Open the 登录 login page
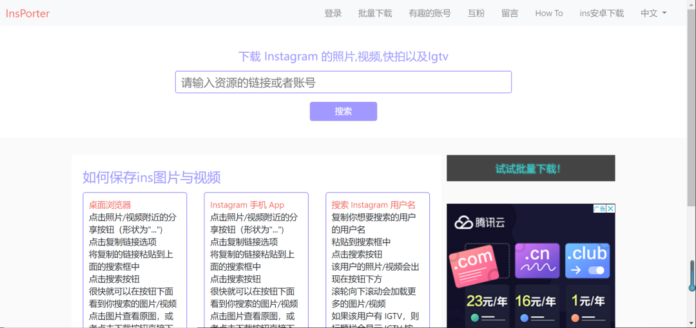 tap(333, 14)
